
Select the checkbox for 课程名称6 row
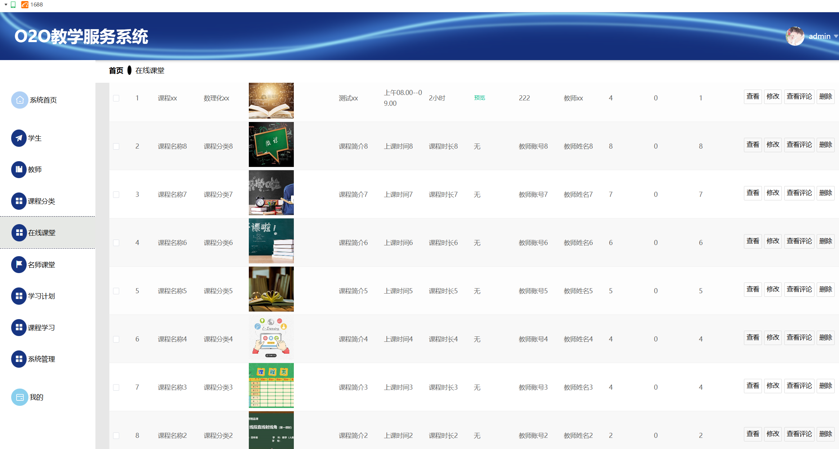pyautogui.click(x=116, y=243)
